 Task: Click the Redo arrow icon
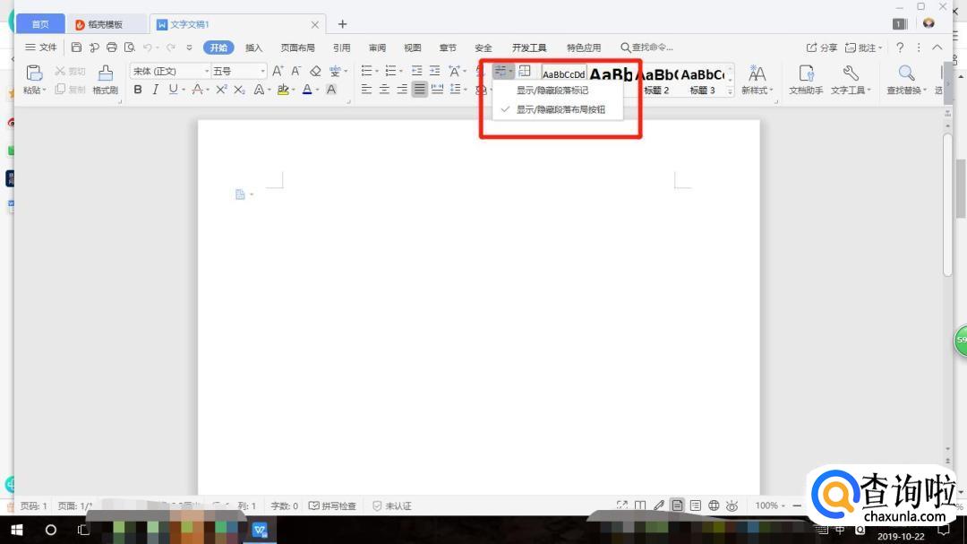(170, 47)
